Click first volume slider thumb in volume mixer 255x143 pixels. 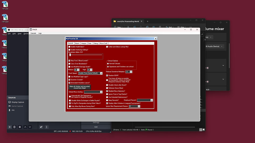tap(207, 68)
